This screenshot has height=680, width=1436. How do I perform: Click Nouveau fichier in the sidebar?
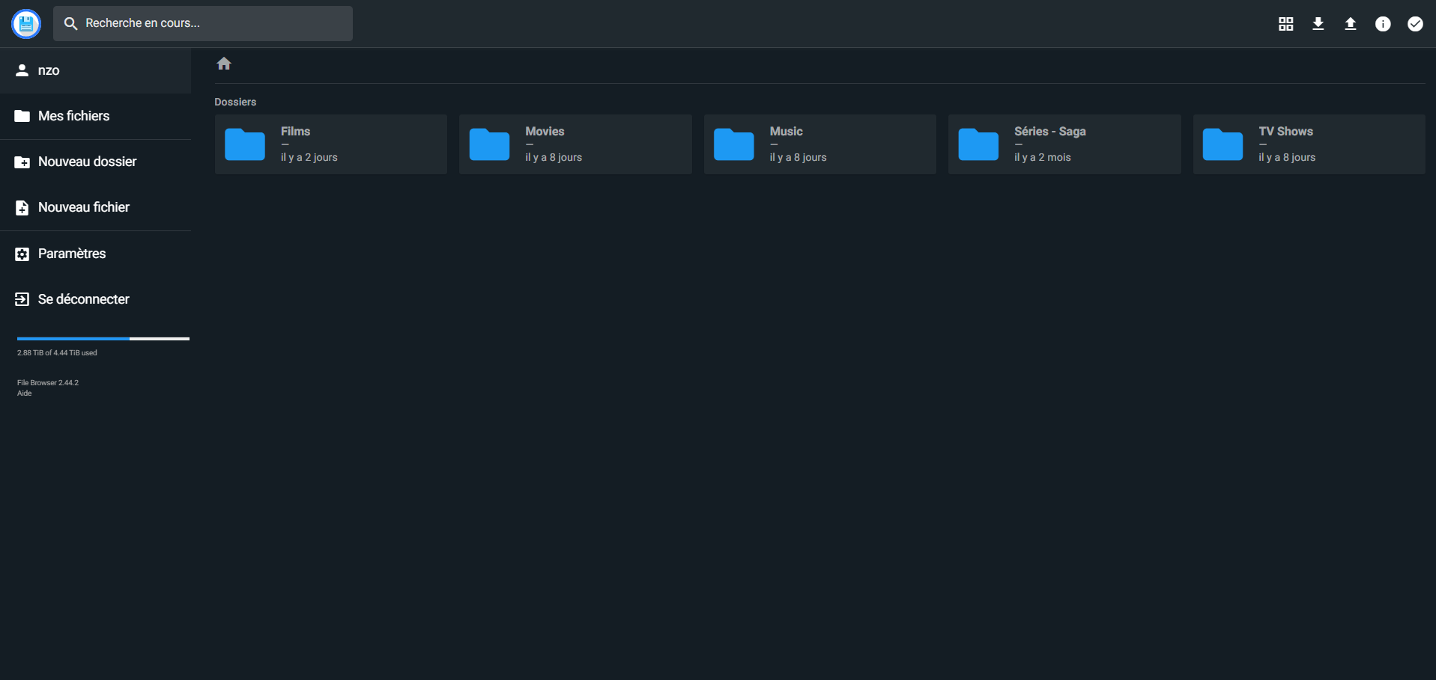pyautogui.click(x=83, y=207)
